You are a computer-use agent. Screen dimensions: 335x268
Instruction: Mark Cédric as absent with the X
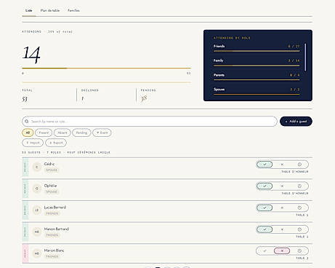pos(282,165)
